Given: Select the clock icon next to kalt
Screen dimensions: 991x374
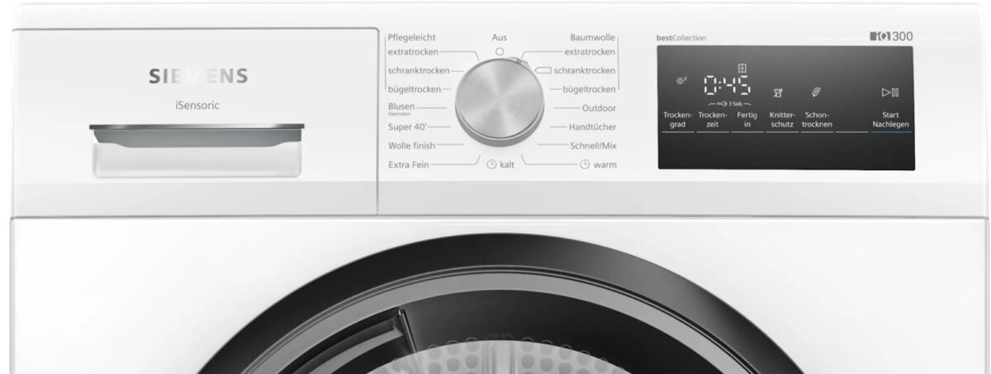Looking at the screenshot, I should (491, 164).
